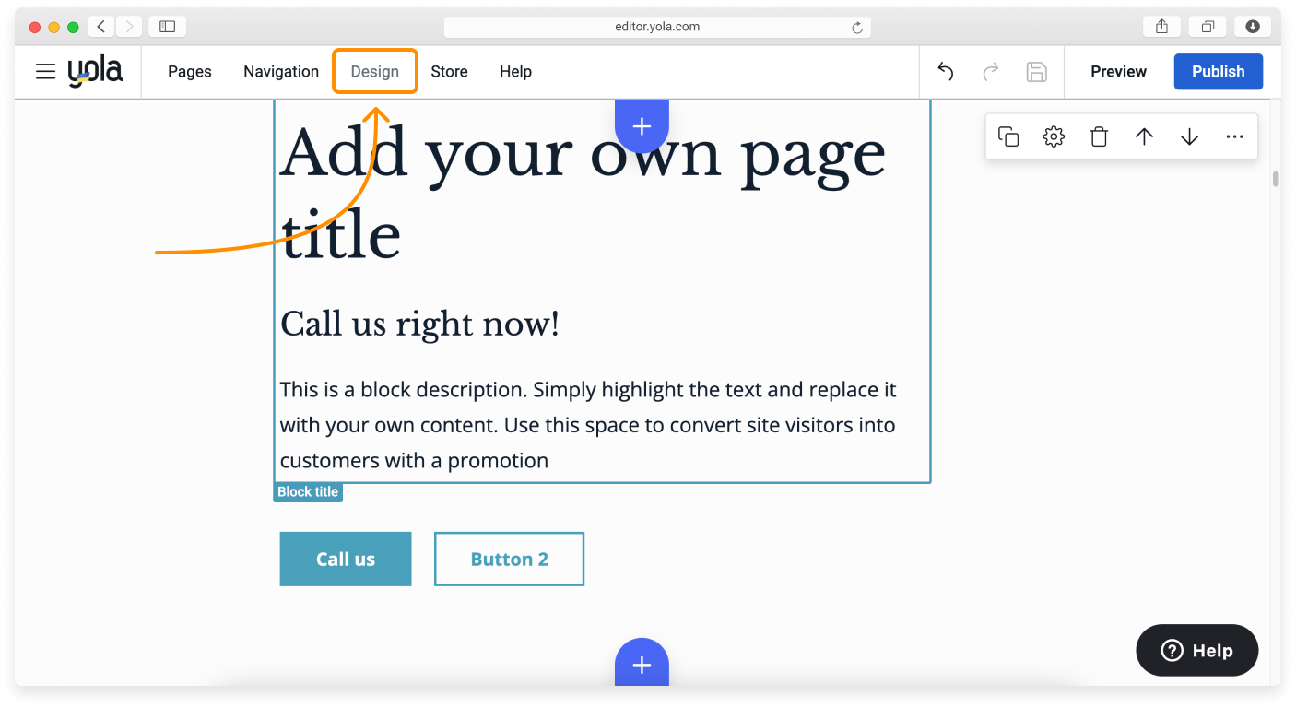Click the Preview button

coord(1118,72)
